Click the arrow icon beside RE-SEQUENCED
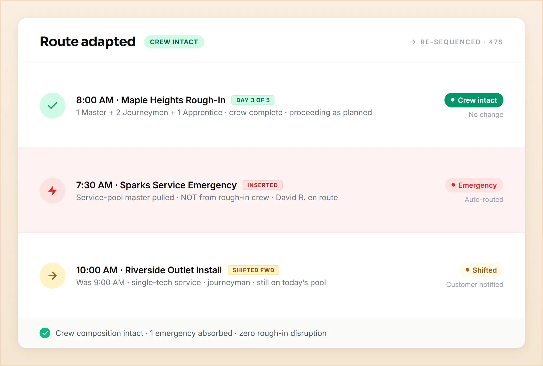This screenshot has width=543, height=366. [413, 42]
